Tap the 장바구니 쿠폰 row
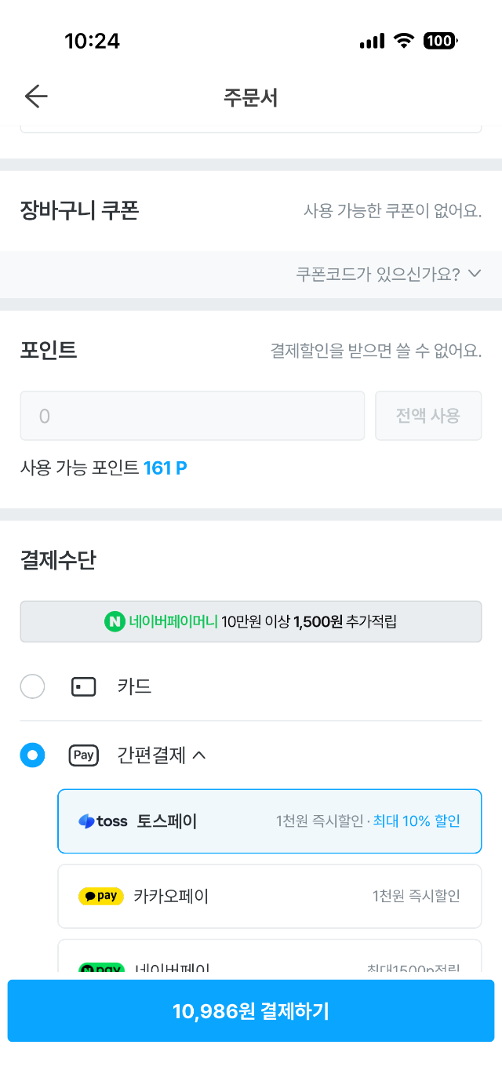This screenshot has height=1092, width=502. pos(251,211)
